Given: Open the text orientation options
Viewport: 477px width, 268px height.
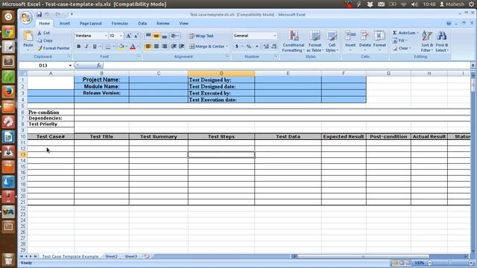Looking at the screenshot, I should [x=174, y=36].
